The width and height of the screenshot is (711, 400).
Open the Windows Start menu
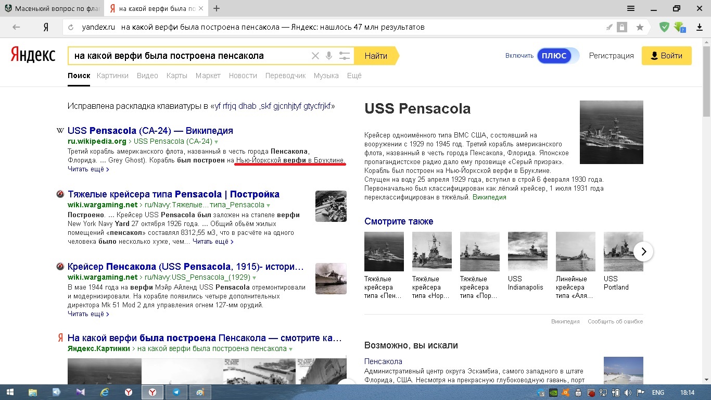click(x=10, y=392)
